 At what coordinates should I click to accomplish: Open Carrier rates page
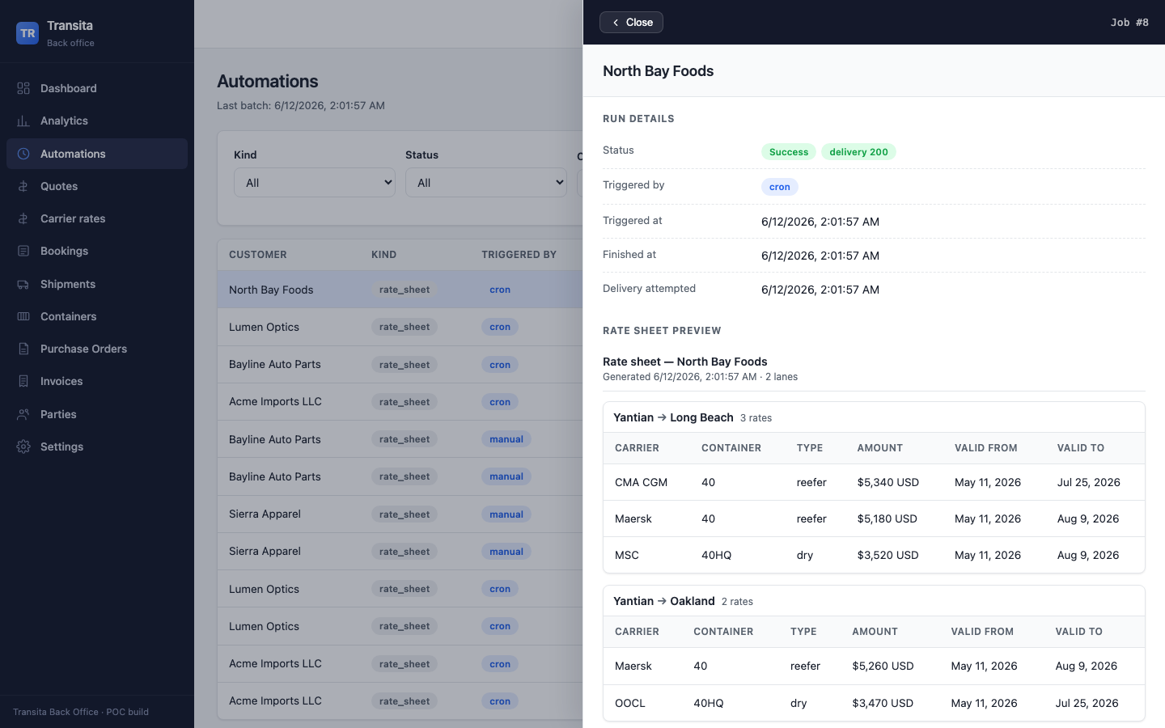click(97, 218)
